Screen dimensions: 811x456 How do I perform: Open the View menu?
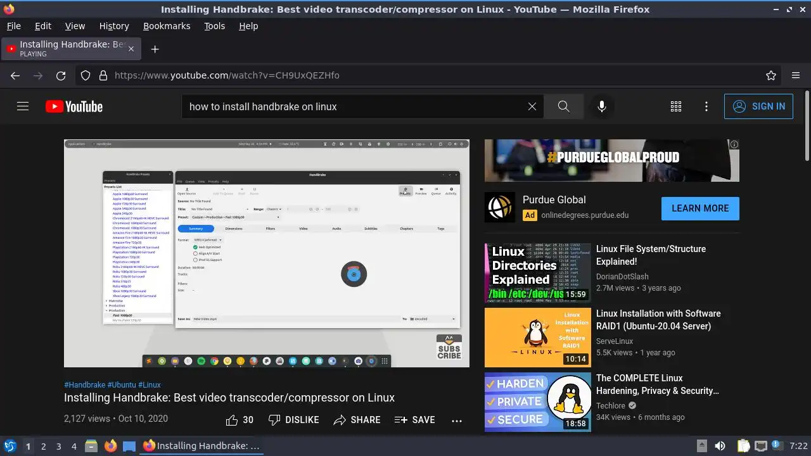pos(75,26)
